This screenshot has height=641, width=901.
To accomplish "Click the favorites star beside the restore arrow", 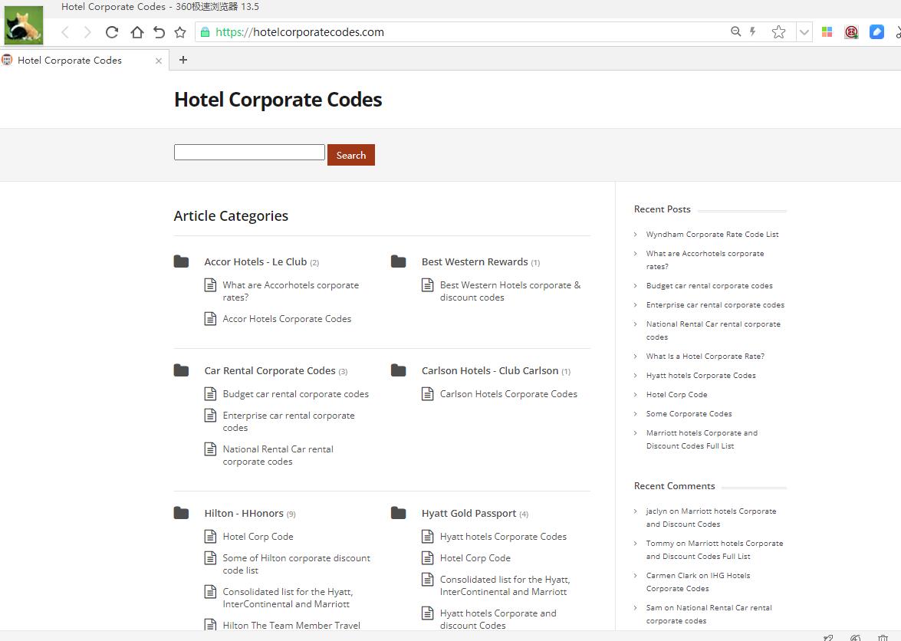I will (x=180, y=32).
